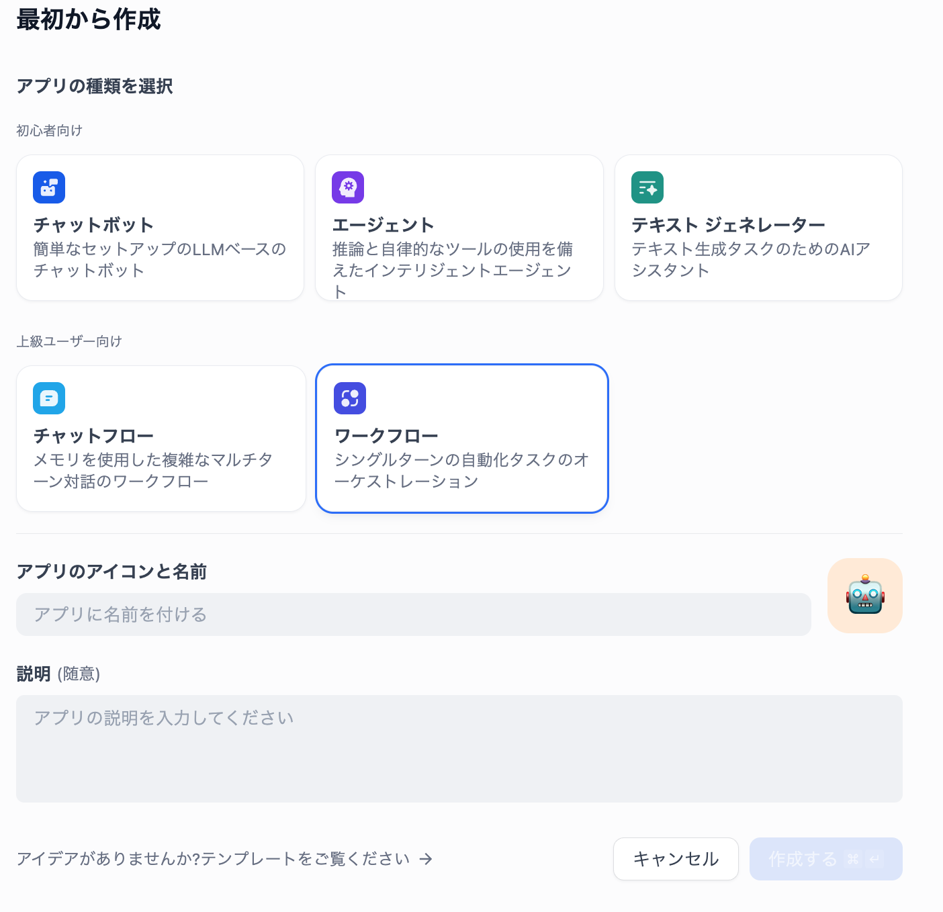Click the 作成する button
Image resolution: width=943 pixels, height=912 pixels.
[x=825, y=858]
